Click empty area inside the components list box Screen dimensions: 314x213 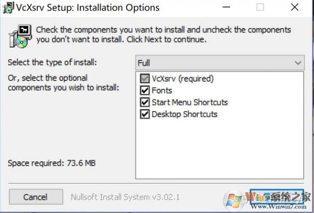pyautogui.click(x=219, y=147)
